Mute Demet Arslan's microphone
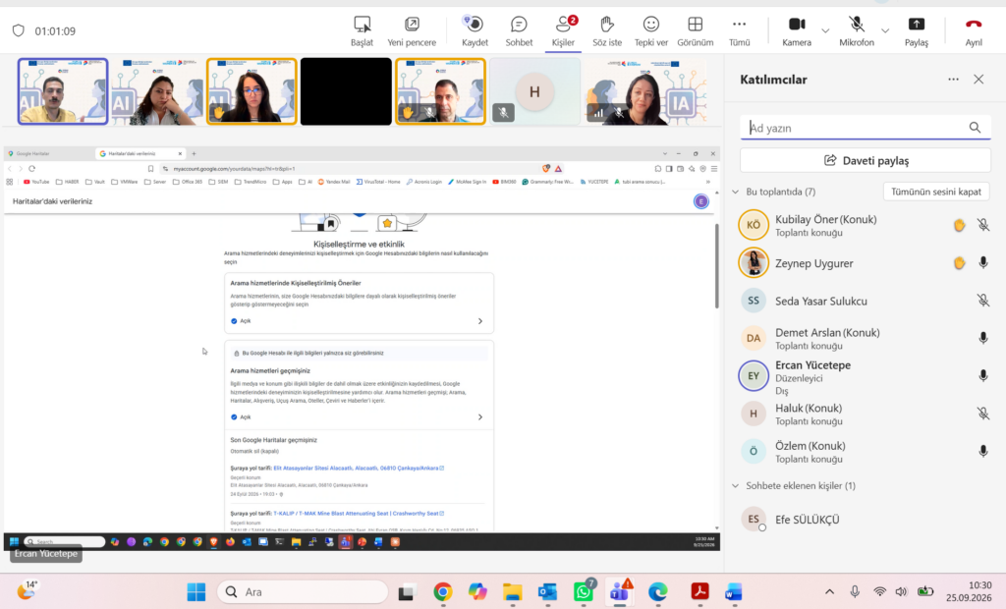The image size is (1006, 609). point(982,338)
